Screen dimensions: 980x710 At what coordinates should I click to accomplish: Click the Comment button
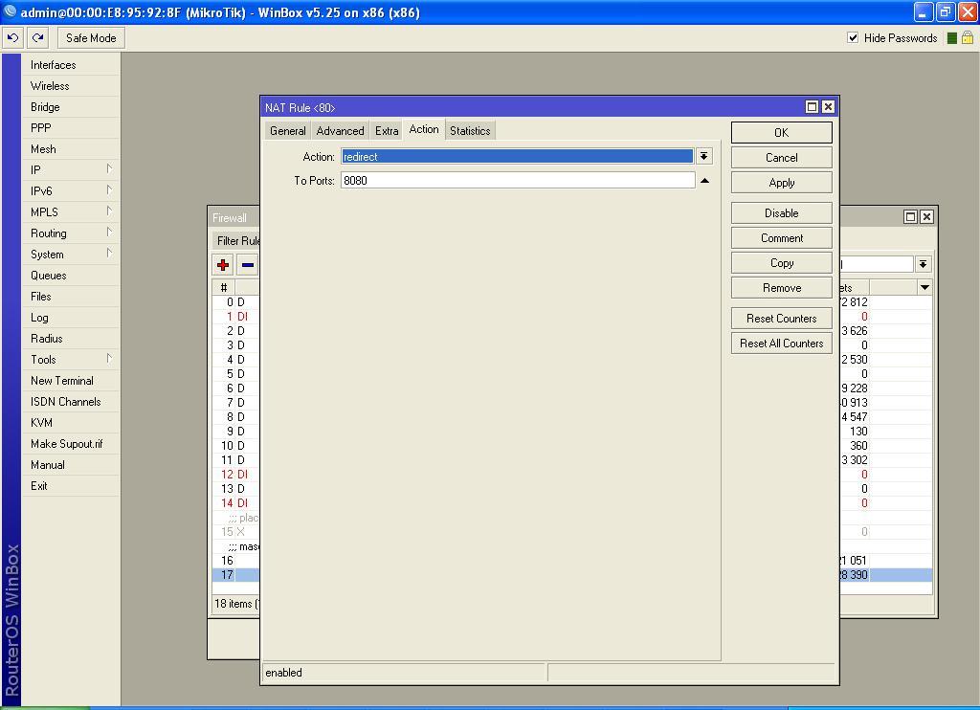tap(781, 238)
